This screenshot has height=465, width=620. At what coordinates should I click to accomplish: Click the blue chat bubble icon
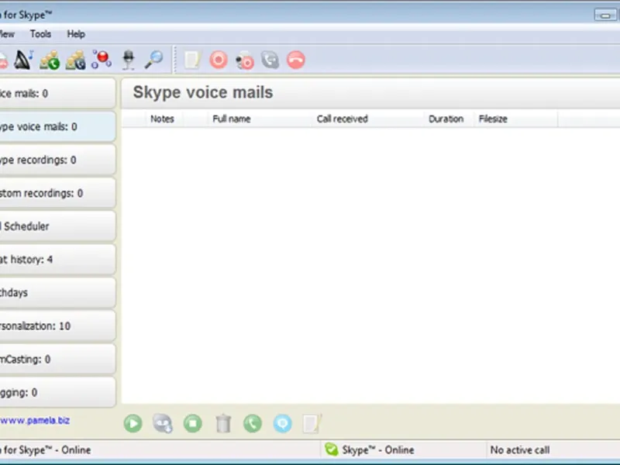(283, 423)
